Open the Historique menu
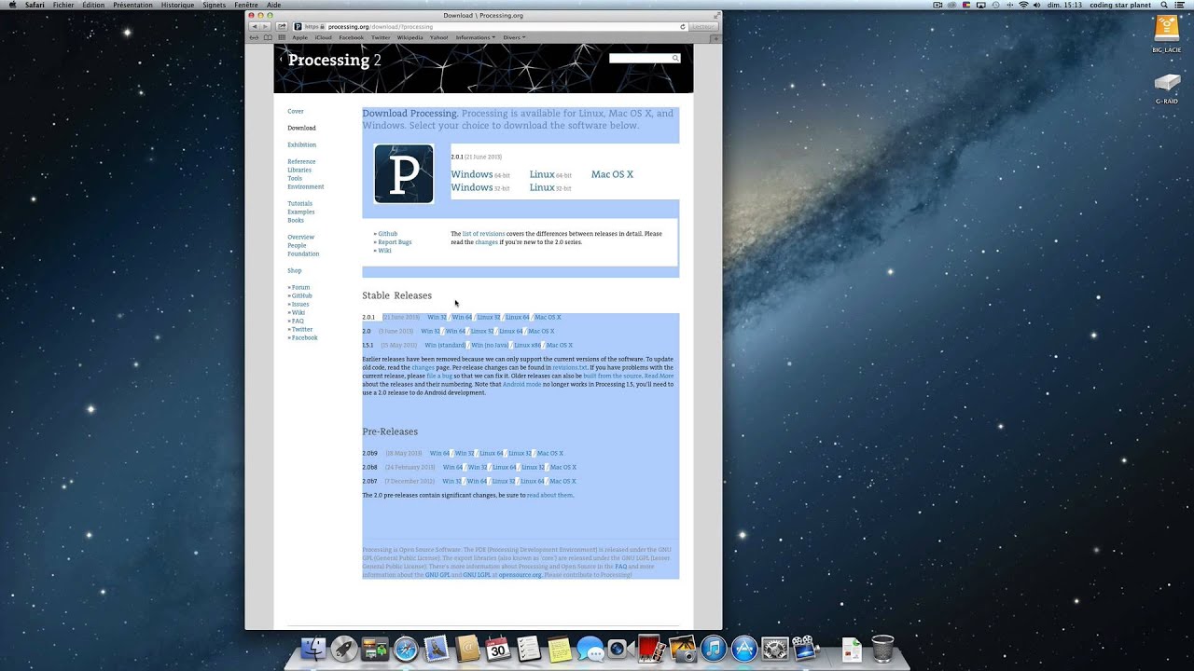Image resolution: width=1194 pixels, height=671 pixels. tap(177, 5)
